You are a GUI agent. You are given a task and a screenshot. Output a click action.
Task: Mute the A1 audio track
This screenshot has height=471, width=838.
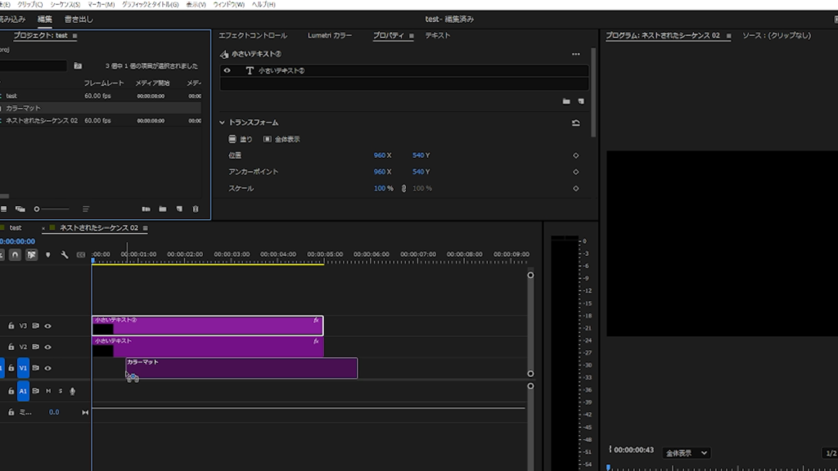coord(48,392)
